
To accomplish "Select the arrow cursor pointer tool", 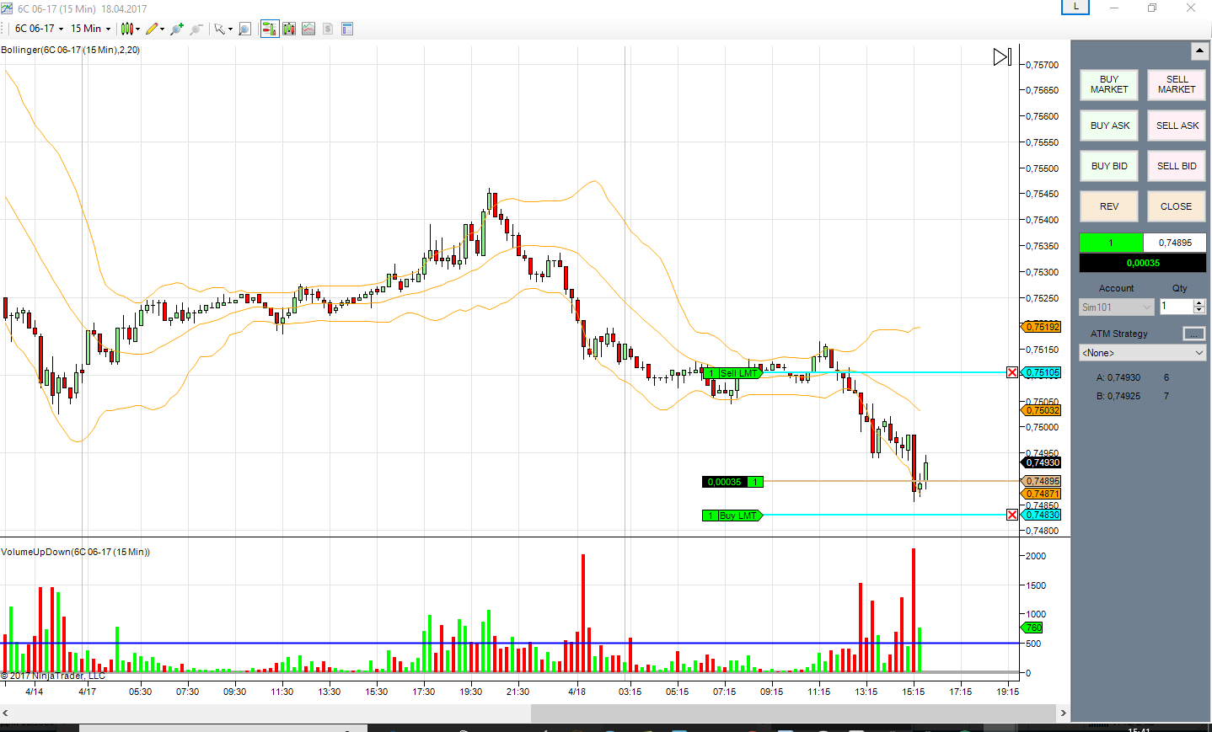I will 219,29.
